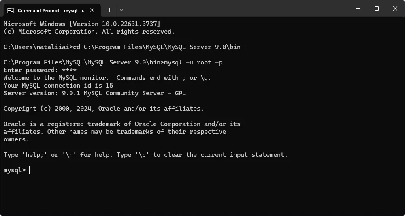Expand the new tab profile dropdown

click(122, 10)
